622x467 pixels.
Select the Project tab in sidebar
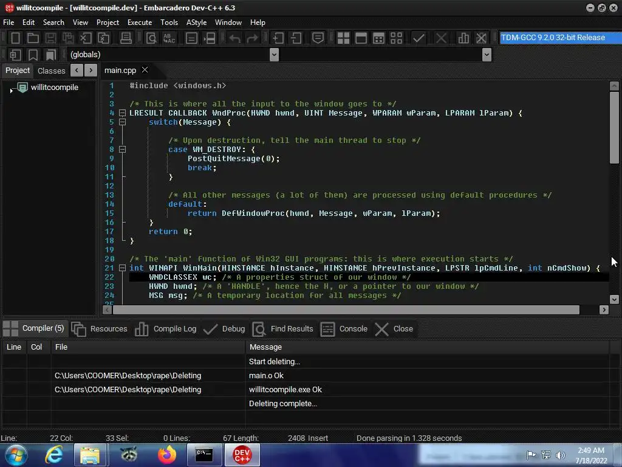(x=18, y=71)
